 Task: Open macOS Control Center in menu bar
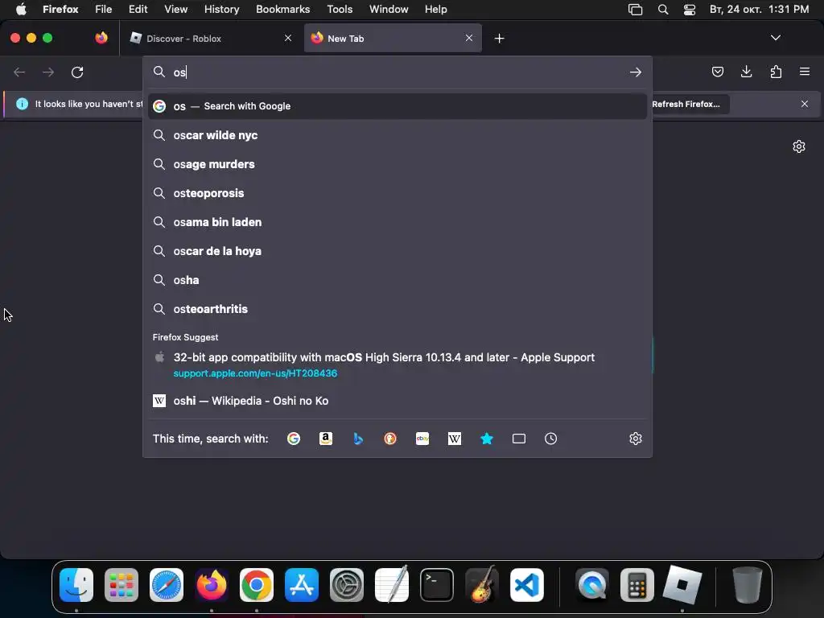pos(690,10)
